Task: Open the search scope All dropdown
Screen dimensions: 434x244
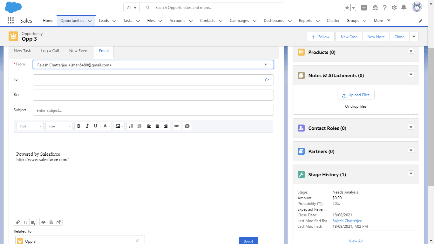Action: [132, 8]
